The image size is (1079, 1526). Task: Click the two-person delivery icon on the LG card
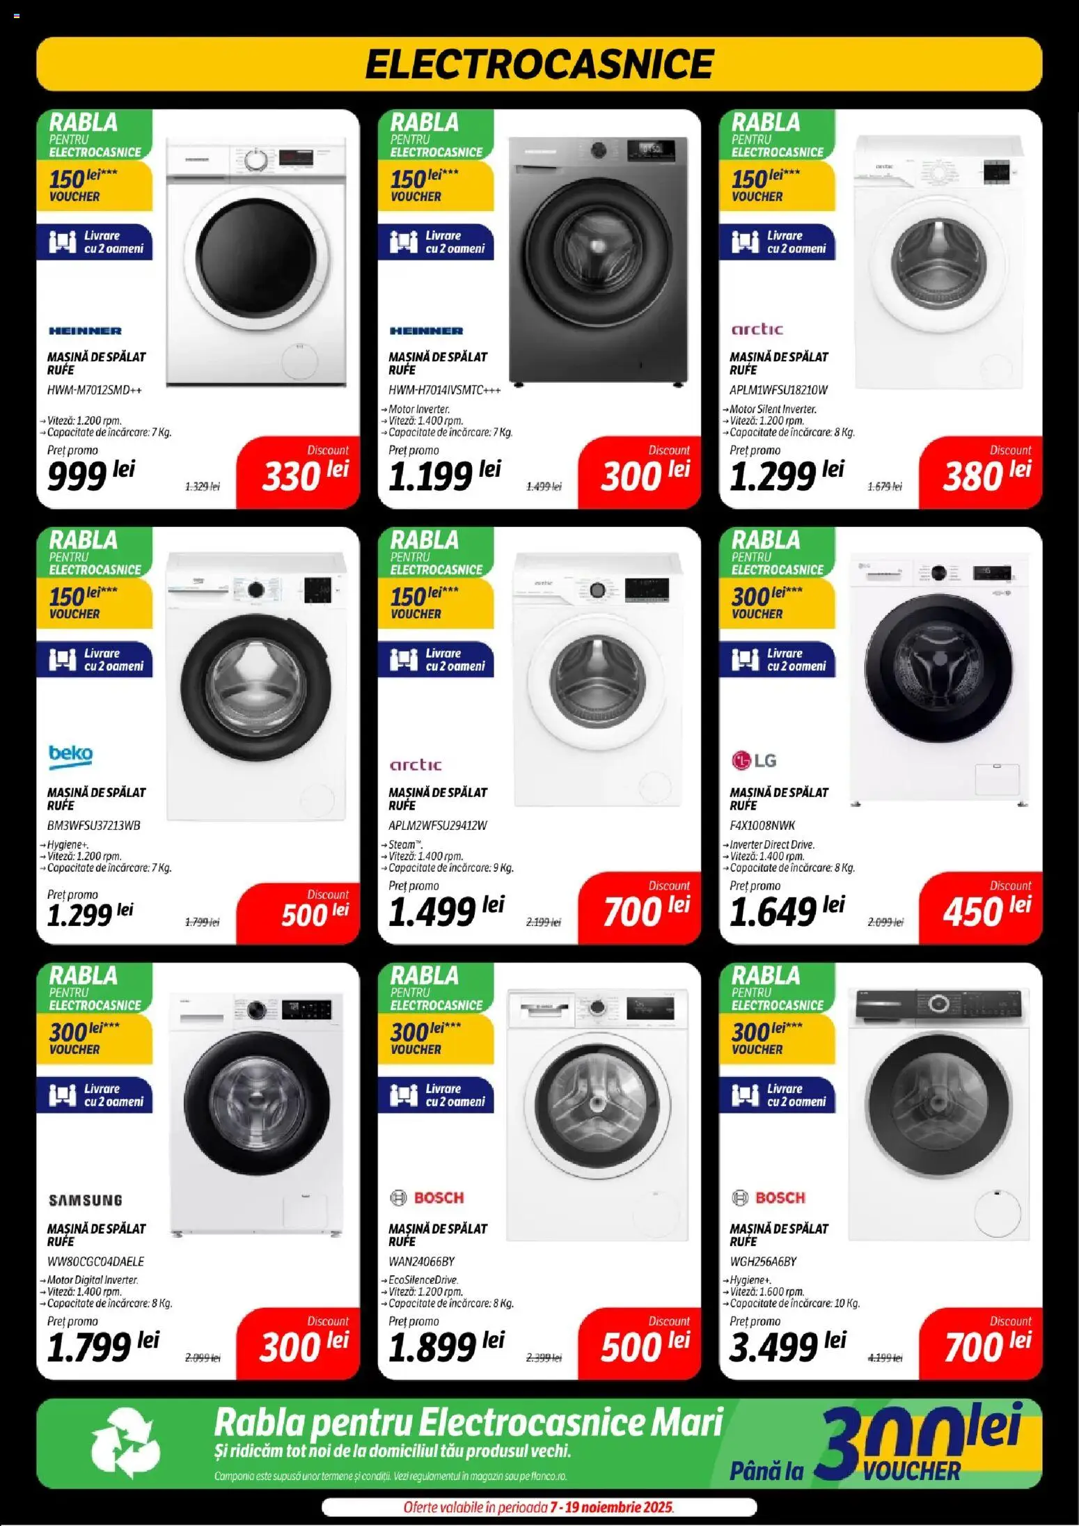(744, 659)
